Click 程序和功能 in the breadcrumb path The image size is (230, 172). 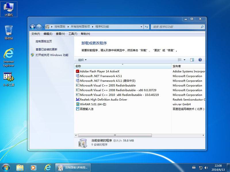[x=102, y=27]
